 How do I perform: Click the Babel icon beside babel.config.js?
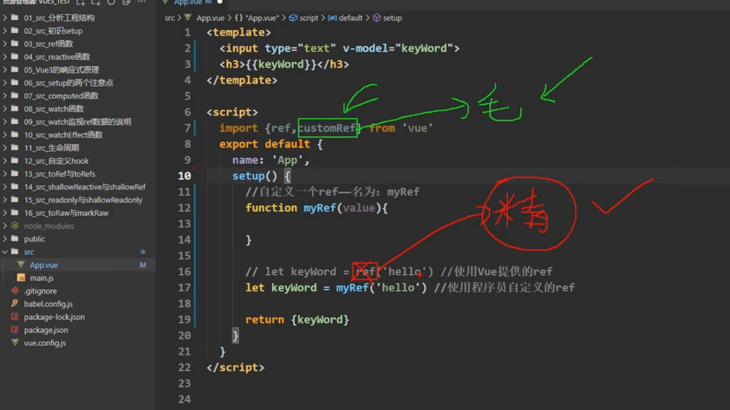15,304
